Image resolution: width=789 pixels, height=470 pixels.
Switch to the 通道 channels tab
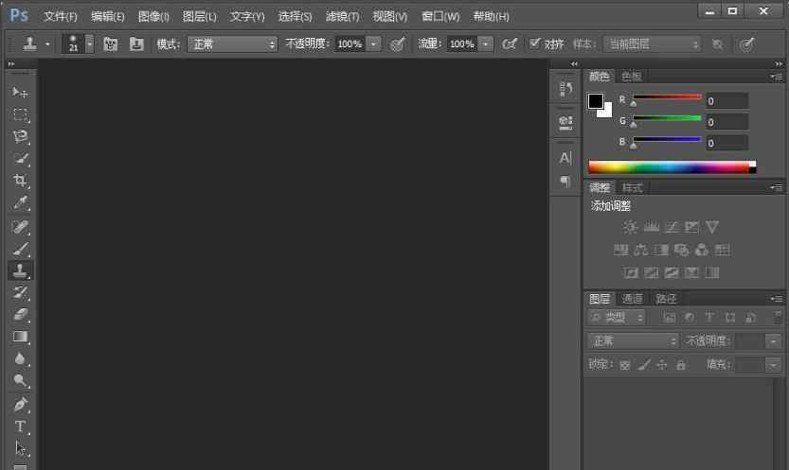(632, 299)
